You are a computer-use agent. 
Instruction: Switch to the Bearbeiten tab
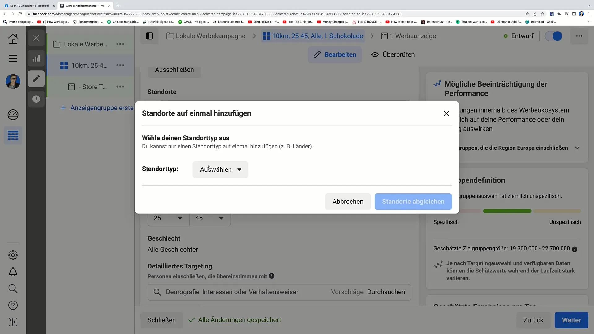(335, 54)
